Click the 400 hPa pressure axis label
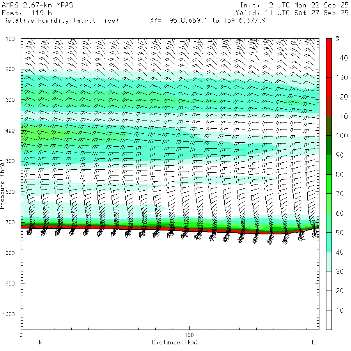This screenshot has width=351, height=351. tap(10, 131)
